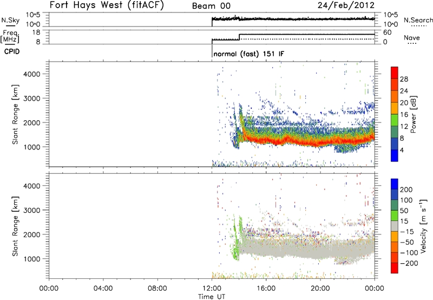Image resolution: width=433 pixels, height=300 pixels.
Task: Select the 'N.Search' legend label
Action: 418,20
